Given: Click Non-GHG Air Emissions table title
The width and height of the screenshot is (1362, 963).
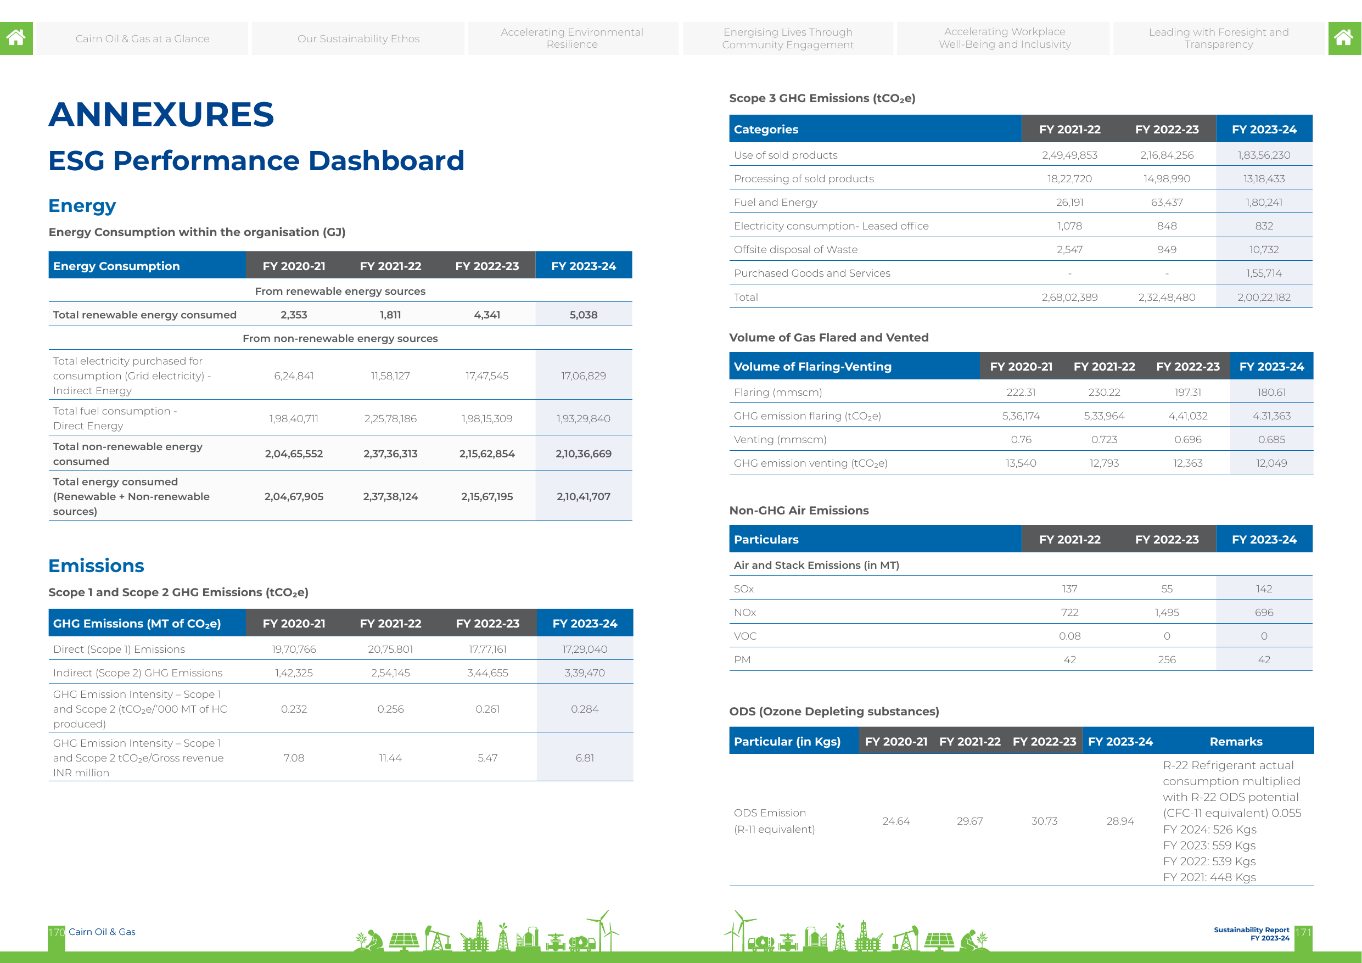Looking at the screenshot, I should pos(799,510).
